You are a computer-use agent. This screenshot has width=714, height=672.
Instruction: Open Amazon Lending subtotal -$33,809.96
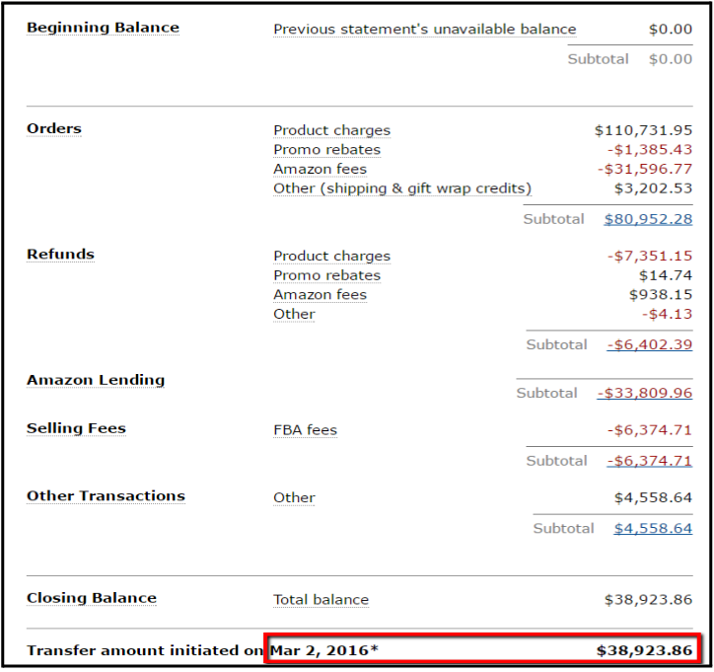[x=645, y=393]
